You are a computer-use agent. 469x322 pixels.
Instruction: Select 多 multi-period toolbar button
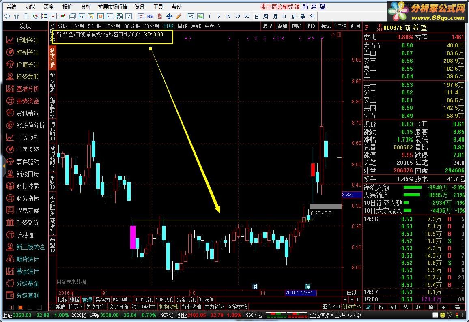[294, 16]
